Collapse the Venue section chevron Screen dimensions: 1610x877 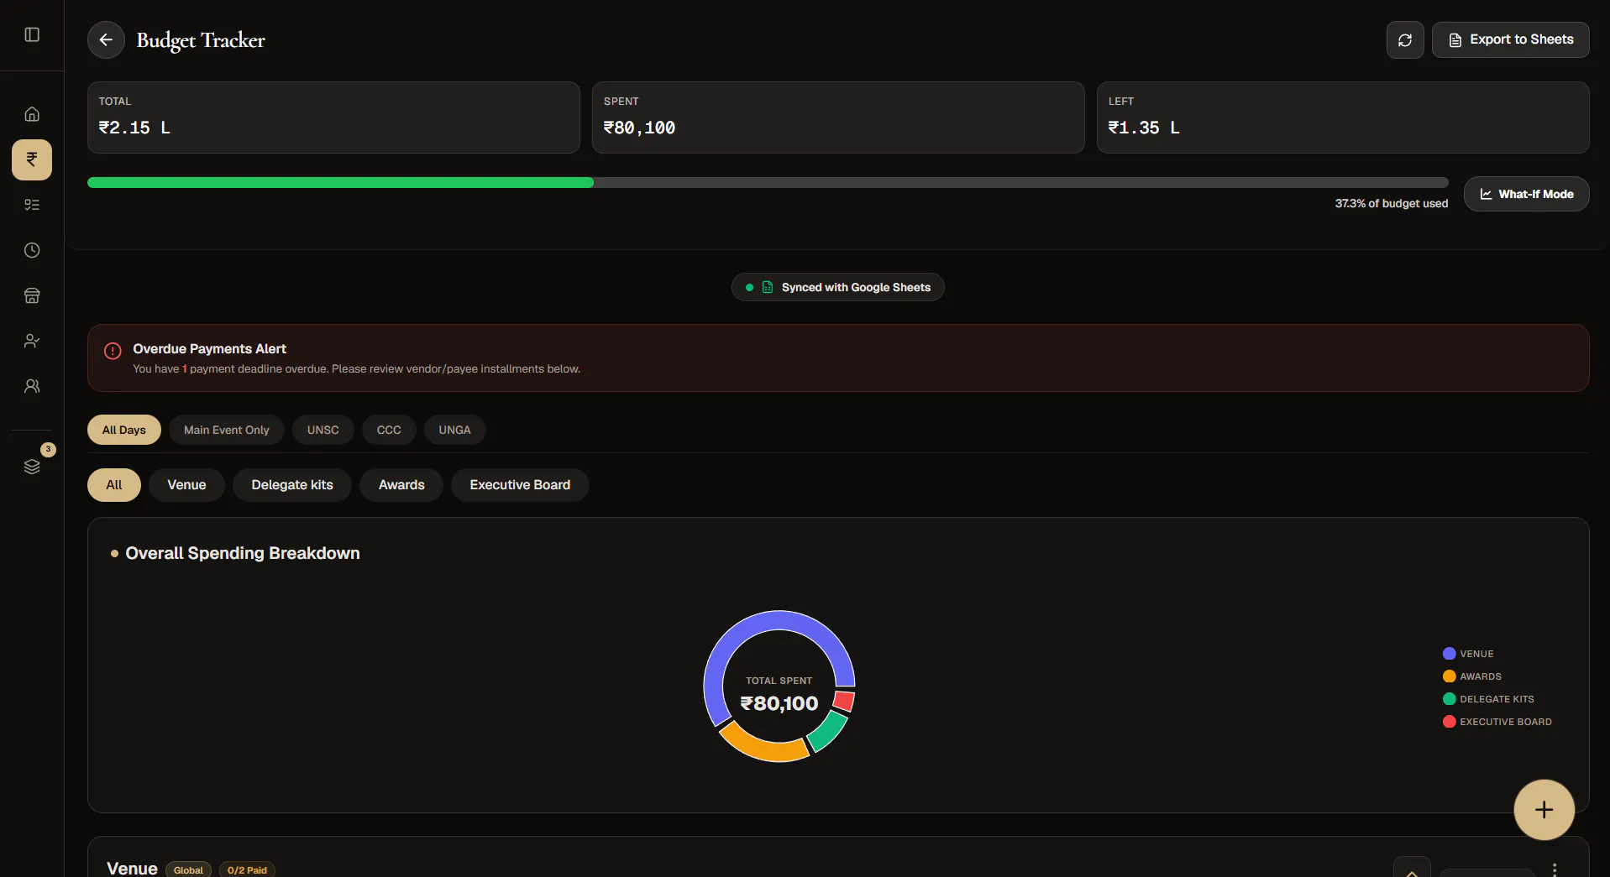click(x=1412, y=868)
